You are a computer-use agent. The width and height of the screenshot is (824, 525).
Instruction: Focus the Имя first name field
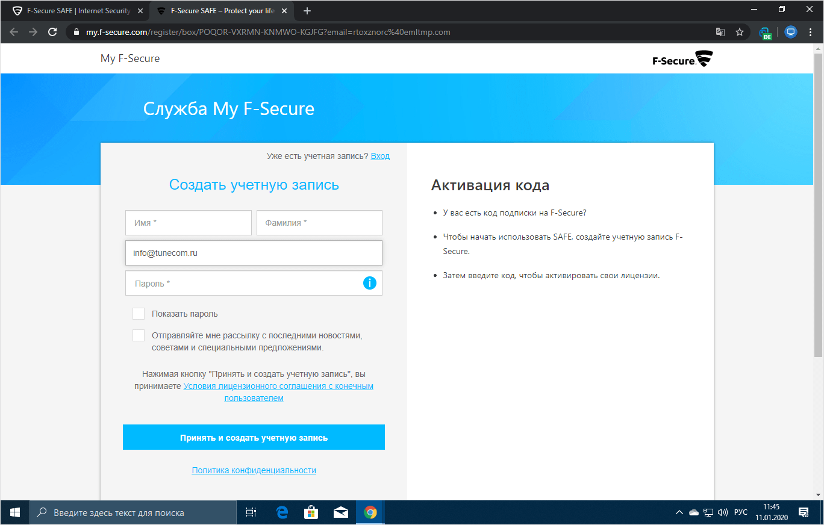pos(189,223)
